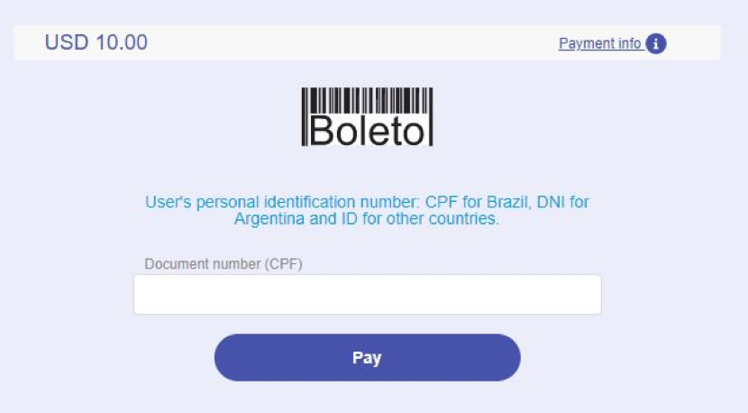The width and height of the screenshot is (748, 413).
Task: Click the word Boleto in the logo
Action: tap(367, 131)
